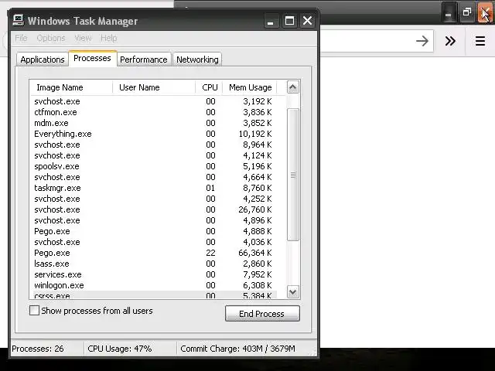This screenshot has height=371, width=495.
Task: Sort by Mem Usage column header
Action: [250, 87]
